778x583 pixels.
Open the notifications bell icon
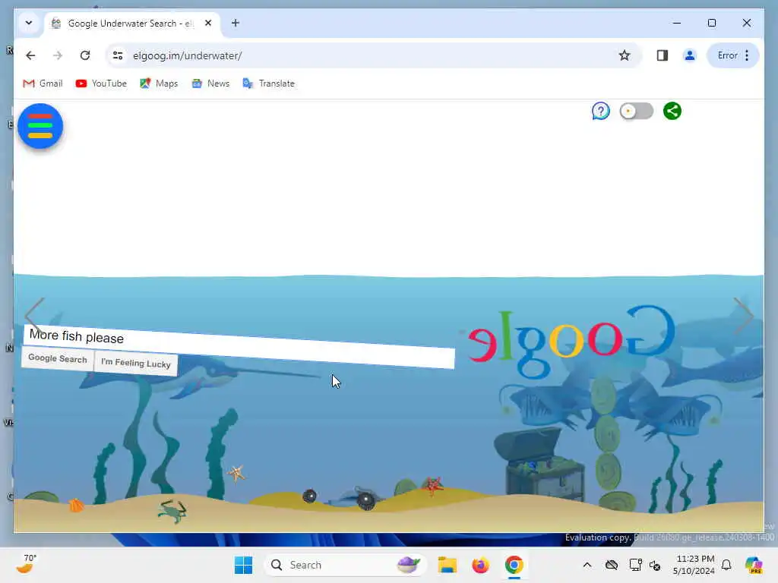(x=726, y=565)
